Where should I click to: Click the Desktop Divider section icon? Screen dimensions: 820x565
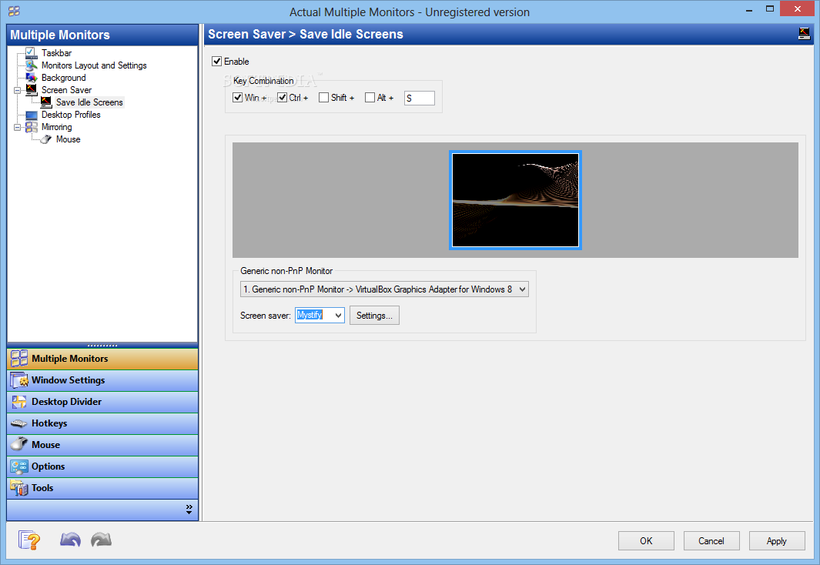pos(19,401)
